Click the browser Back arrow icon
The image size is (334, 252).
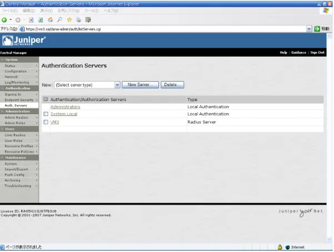(4, 20)
